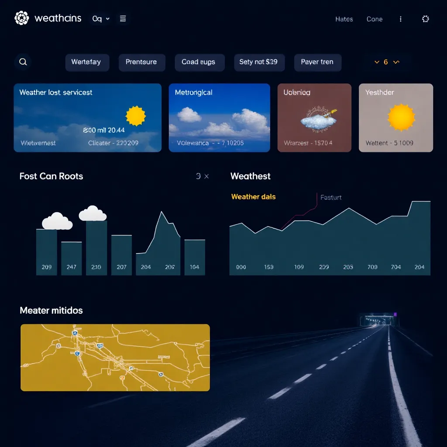This screenshot has height=447, width=447.
Task: Click the hamburger menu icon in the top bar
Action: point(122,19)
